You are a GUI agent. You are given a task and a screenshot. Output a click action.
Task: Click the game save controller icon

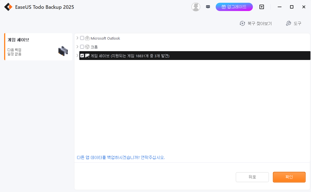tap(87, 56)
